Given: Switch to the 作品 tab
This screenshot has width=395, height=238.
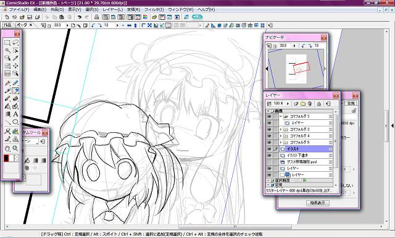Looking at the screenshot, I should click(7, 25).
